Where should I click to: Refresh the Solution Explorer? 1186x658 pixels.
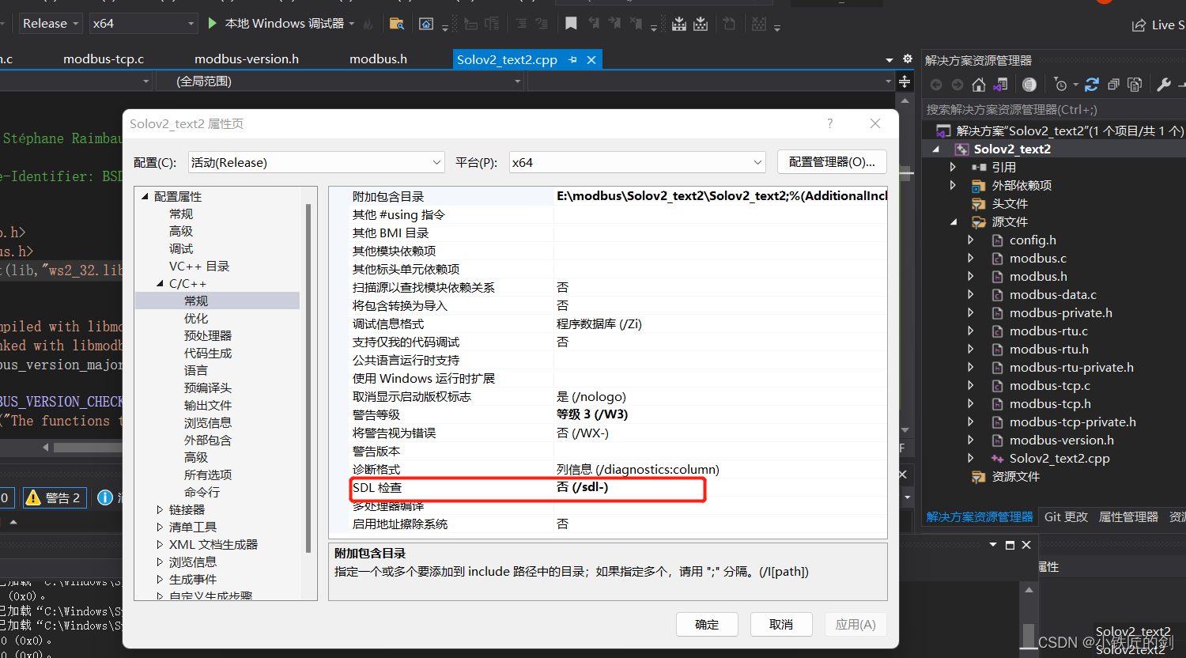[1092, 84]
